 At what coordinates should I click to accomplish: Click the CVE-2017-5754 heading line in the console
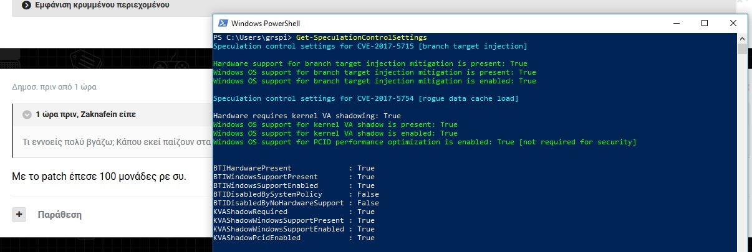[365, 98]
